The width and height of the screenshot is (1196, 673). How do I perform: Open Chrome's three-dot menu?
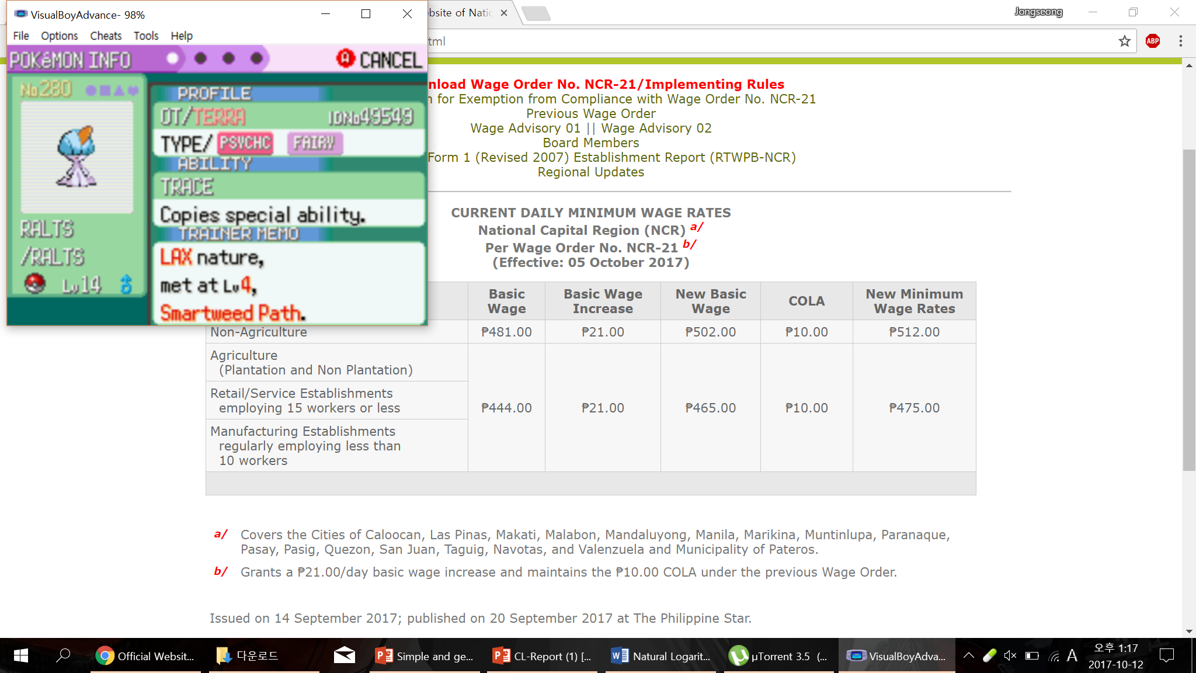click(x=1180, y=41)
